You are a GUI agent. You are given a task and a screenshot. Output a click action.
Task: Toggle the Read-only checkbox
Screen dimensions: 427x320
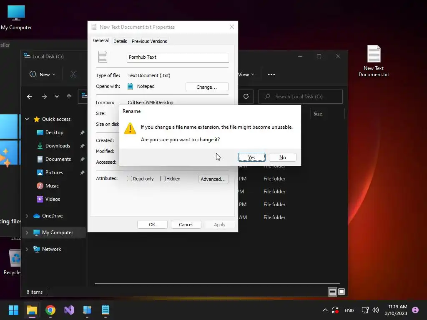(129, 179)
